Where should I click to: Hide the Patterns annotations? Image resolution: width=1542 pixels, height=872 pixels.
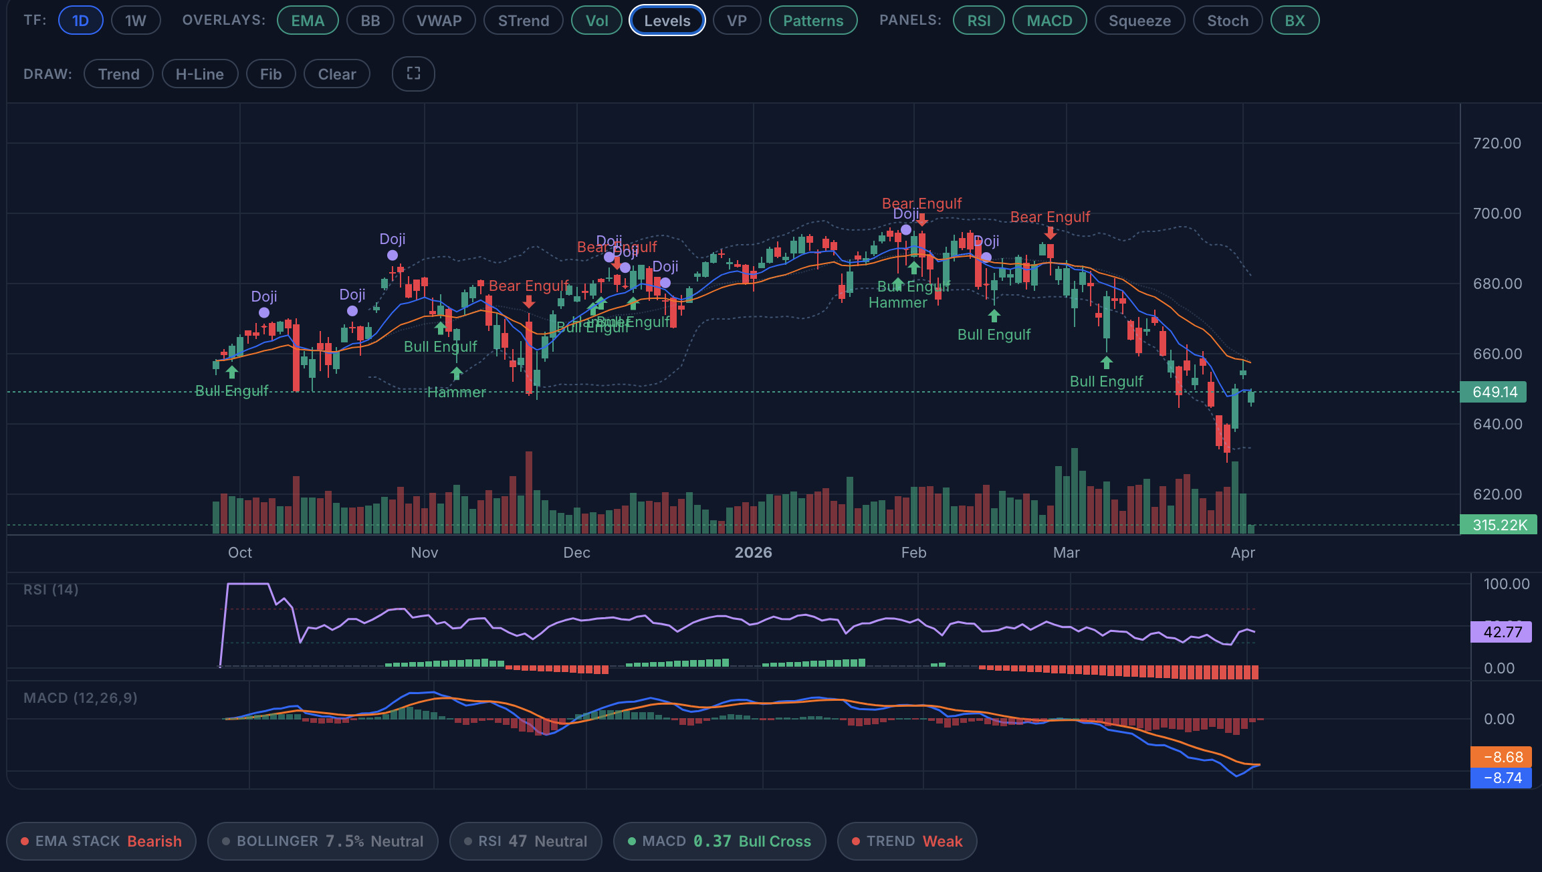(x=812, y=21)
